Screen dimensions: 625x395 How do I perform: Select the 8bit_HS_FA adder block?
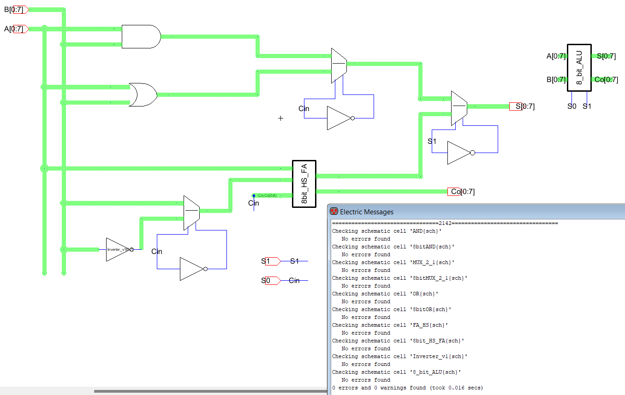pyautogui.click(x=304, y=184)
